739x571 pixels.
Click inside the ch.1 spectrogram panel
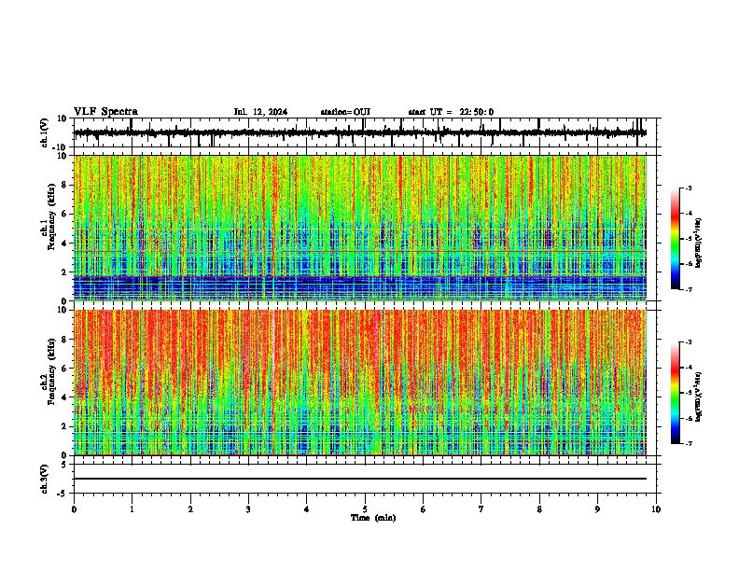click(x=360, y=228)
